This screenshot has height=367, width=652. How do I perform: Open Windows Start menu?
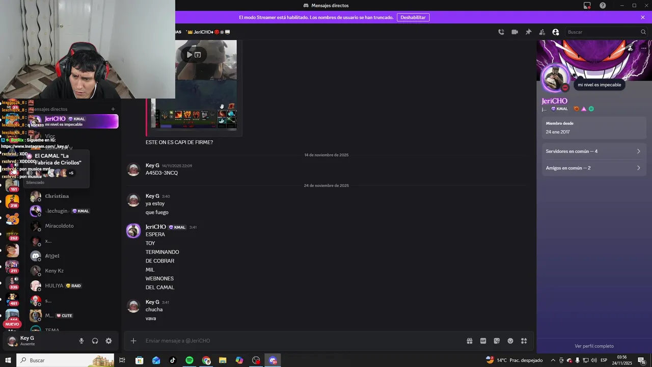(x=8, y=360)
